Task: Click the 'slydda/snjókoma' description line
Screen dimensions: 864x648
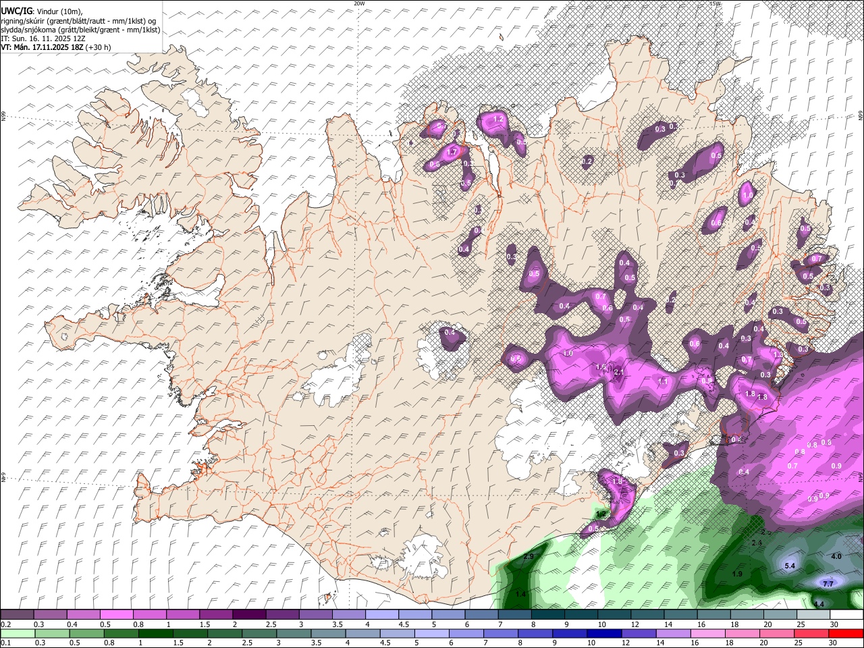Action: 81,30
